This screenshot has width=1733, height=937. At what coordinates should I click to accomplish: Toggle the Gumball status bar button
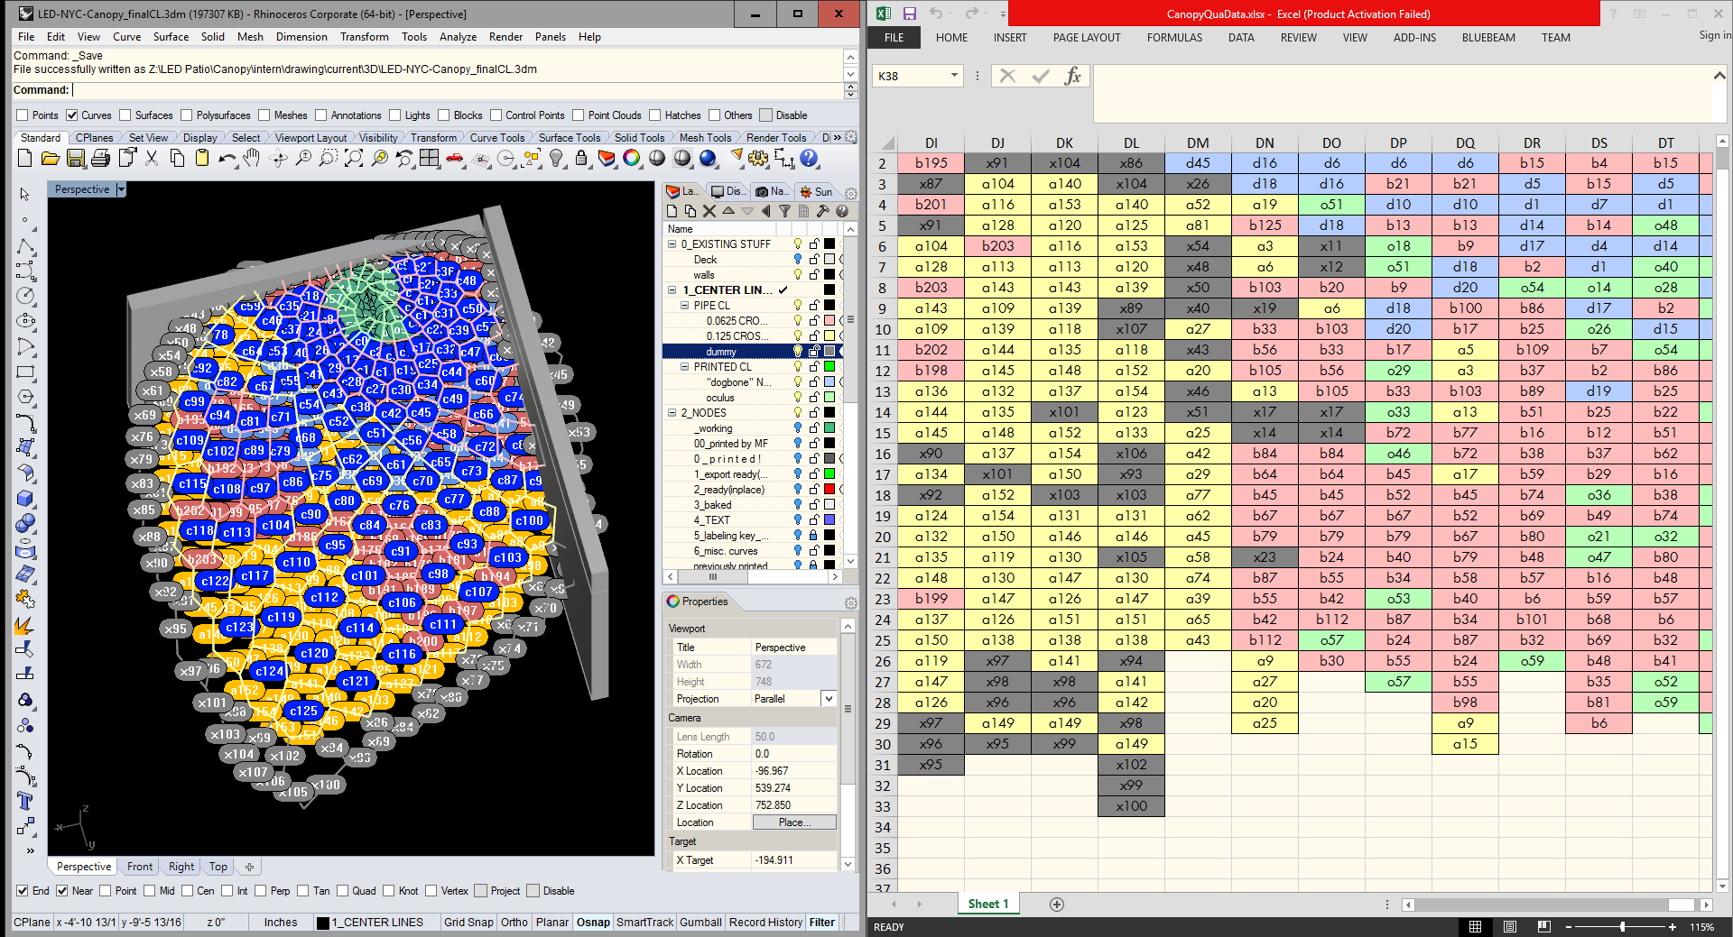700,923
